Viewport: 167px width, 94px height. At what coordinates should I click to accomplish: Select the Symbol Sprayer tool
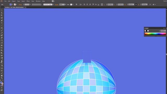2,66
